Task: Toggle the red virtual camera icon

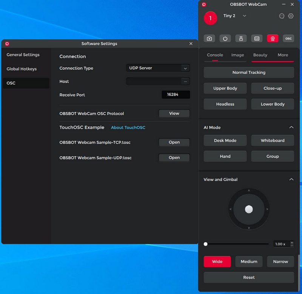Action: click(273, 39)
